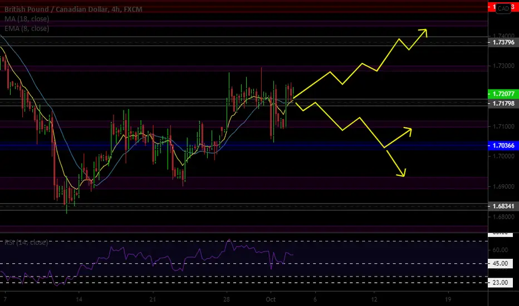Click the RSI 23.00 level label
The width and height of the screenshot is (519, 306).
(500, 283)
